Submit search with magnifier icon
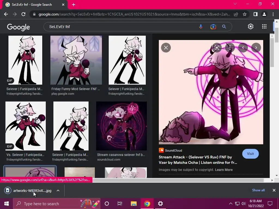The width and height of the screenshot is (279, 209). (x=224, y=27)
